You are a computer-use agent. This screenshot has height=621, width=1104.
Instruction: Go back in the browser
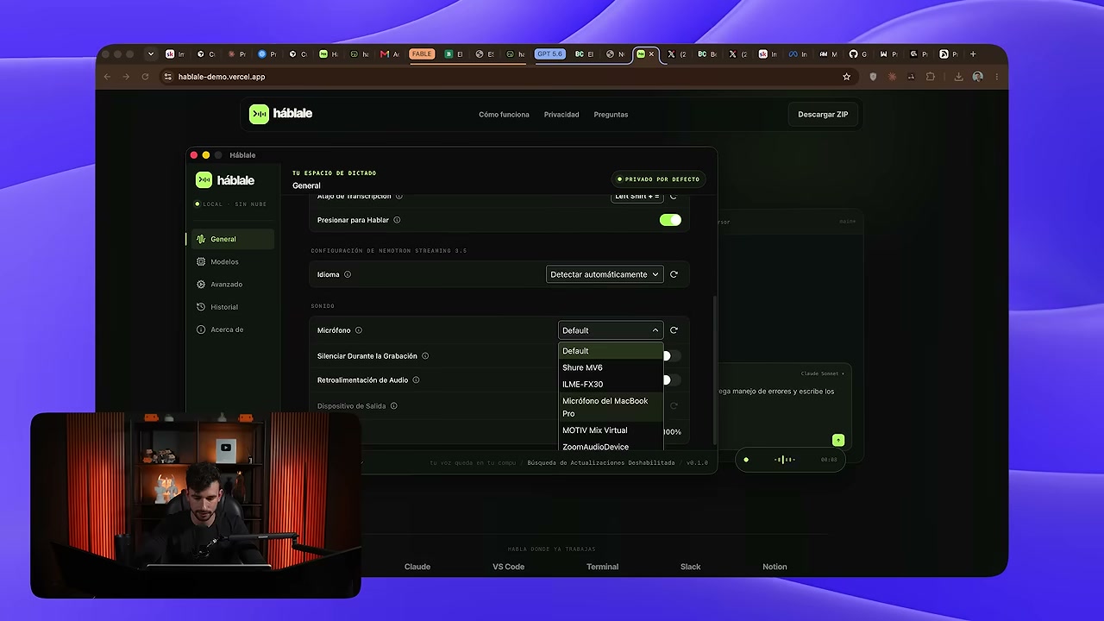pos(107,77)
